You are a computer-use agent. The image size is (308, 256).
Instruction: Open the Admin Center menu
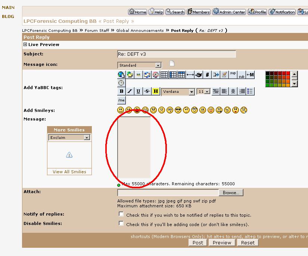point(229,12)
